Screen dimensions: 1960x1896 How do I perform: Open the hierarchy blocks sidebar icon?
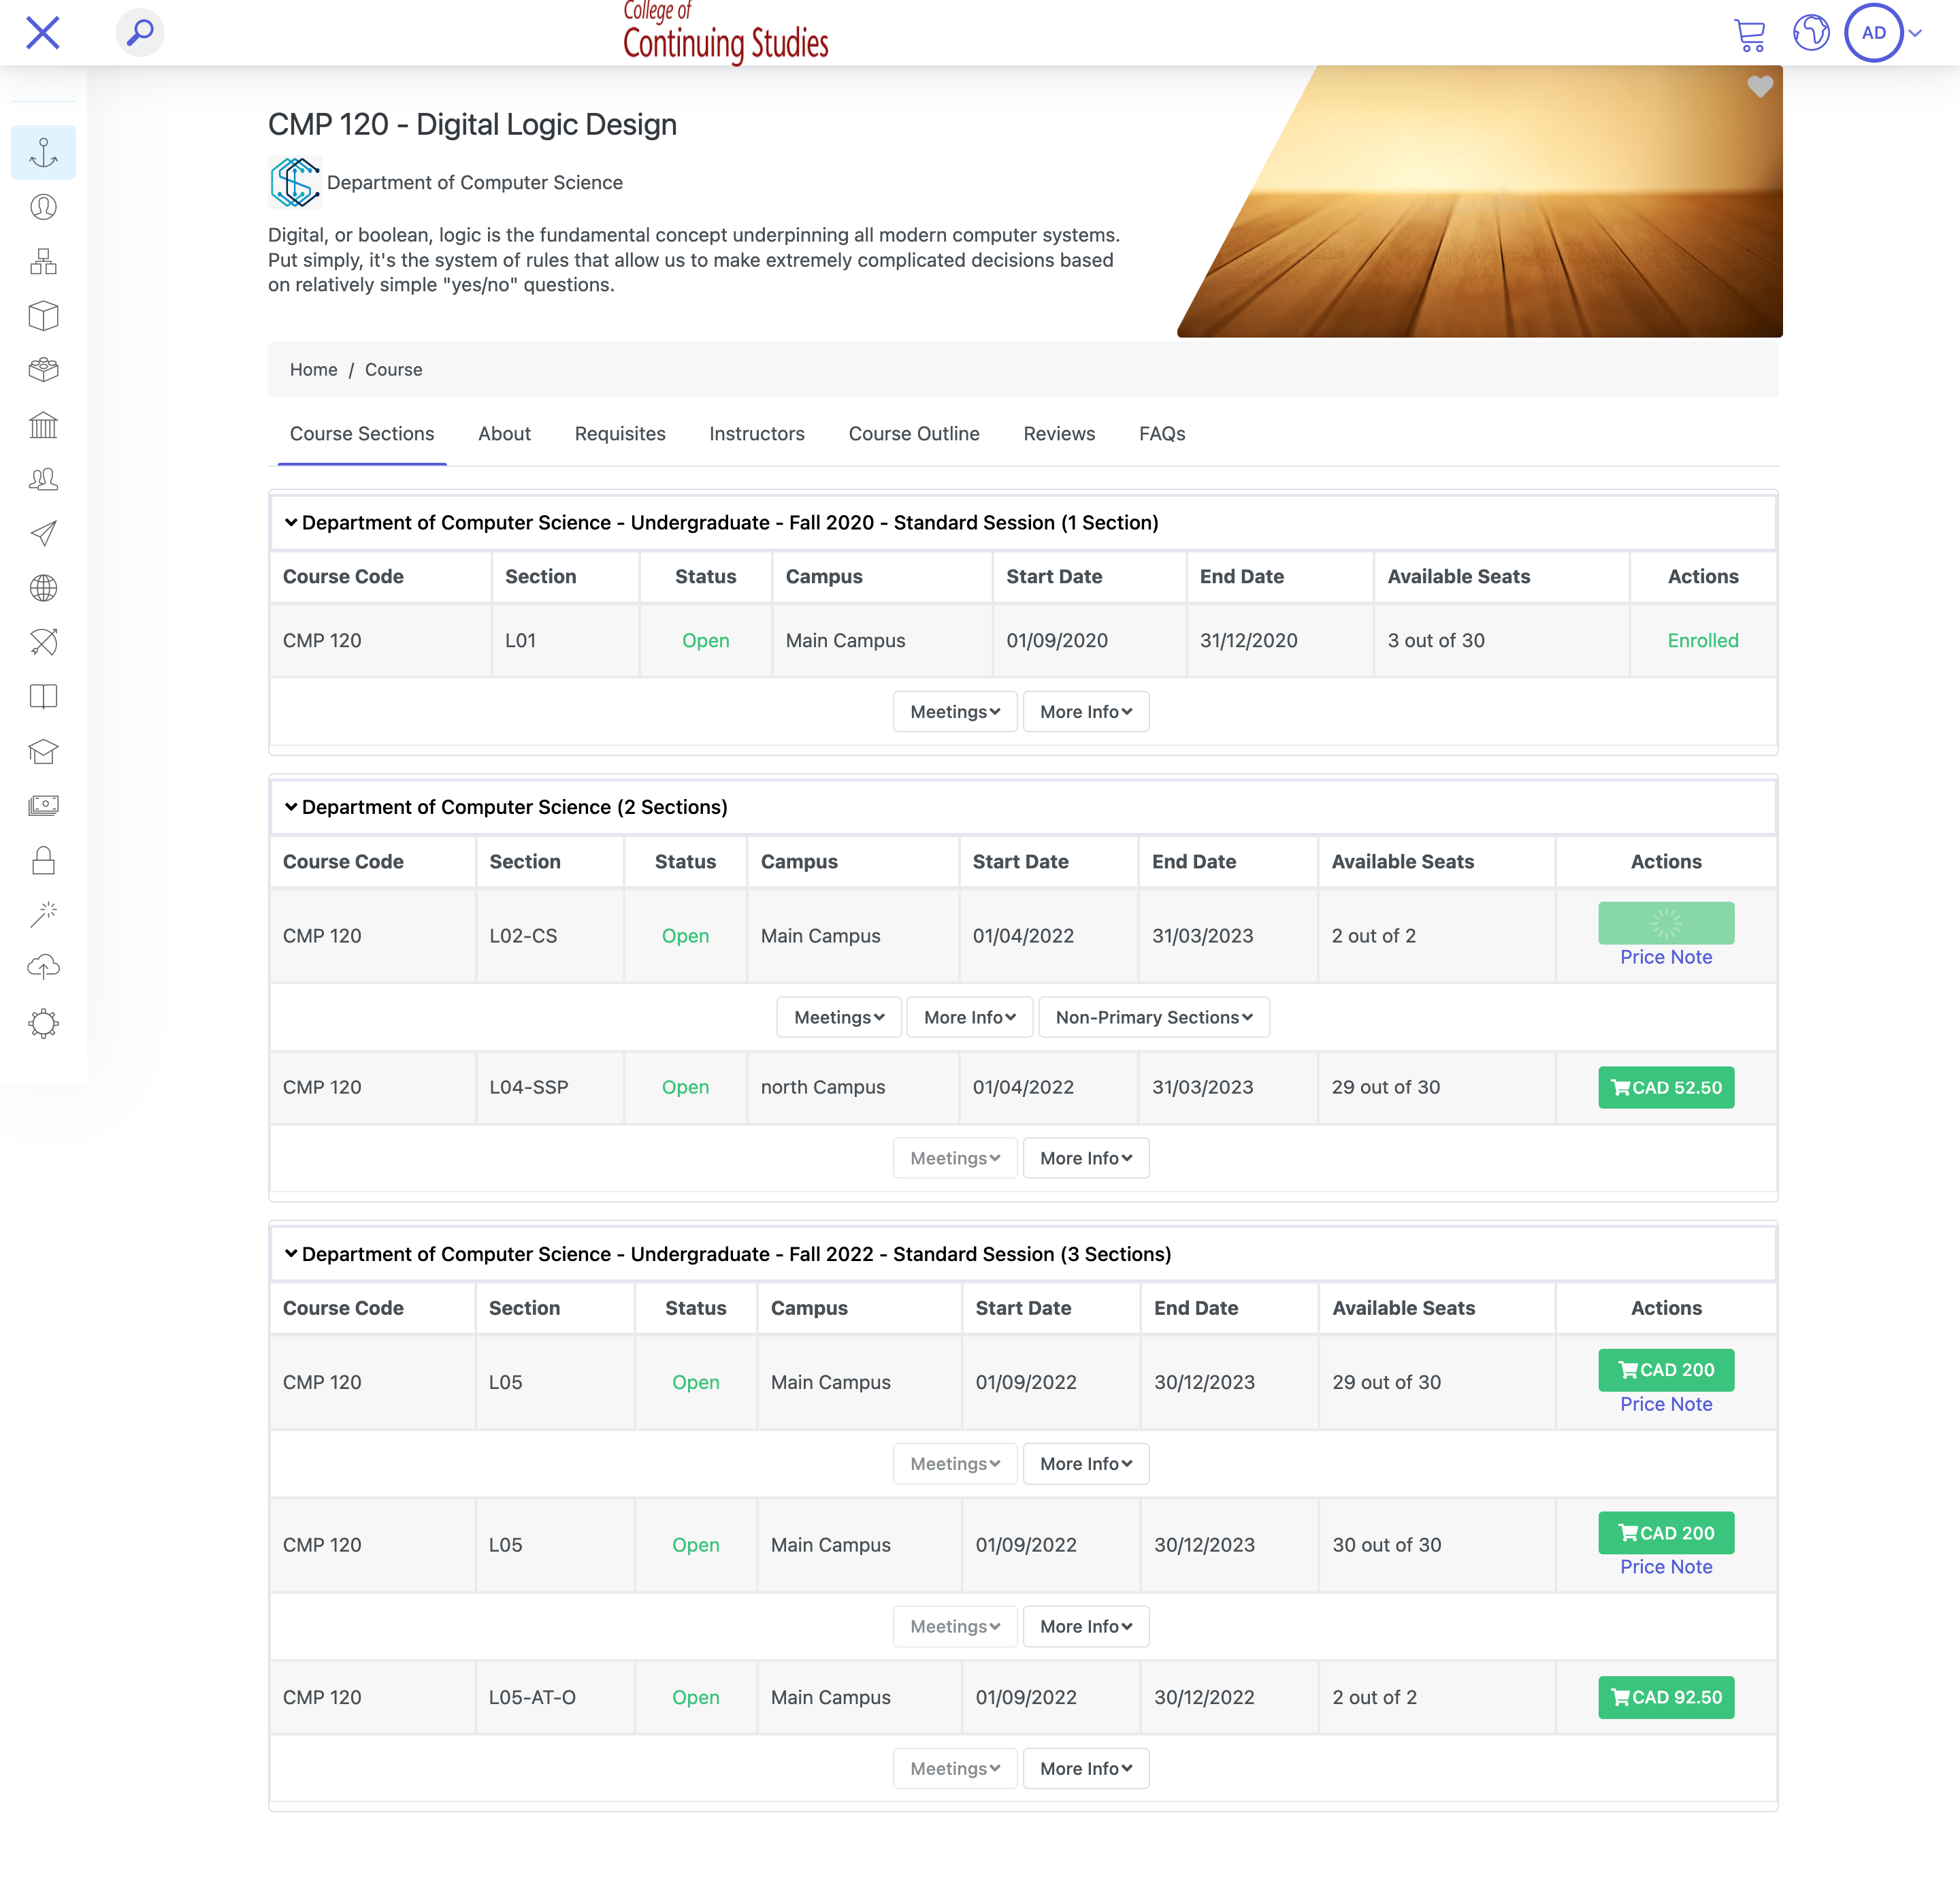click(x=43, y=262)
